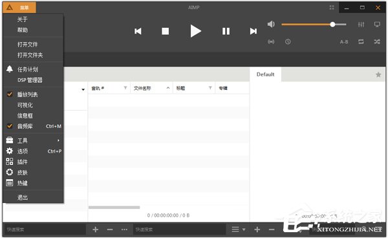Image resolution: width=388 pixels, height=238 pixels.
Task: Toggle 可视化 in the menu
Action: click(34, 105)
